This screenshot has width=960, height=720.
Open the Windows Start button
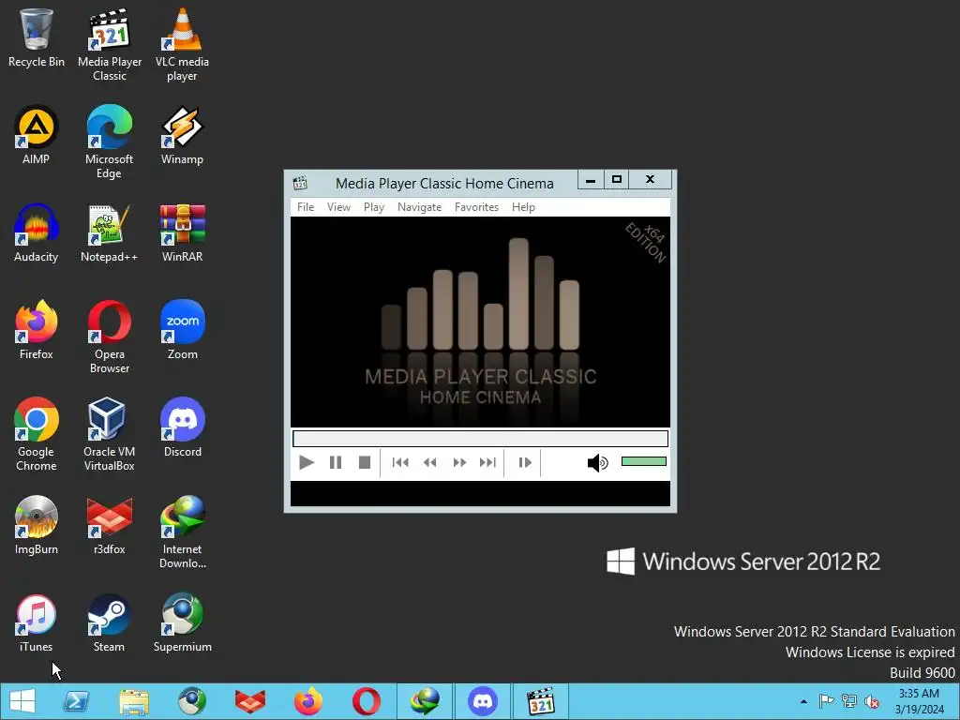point(22,701)
